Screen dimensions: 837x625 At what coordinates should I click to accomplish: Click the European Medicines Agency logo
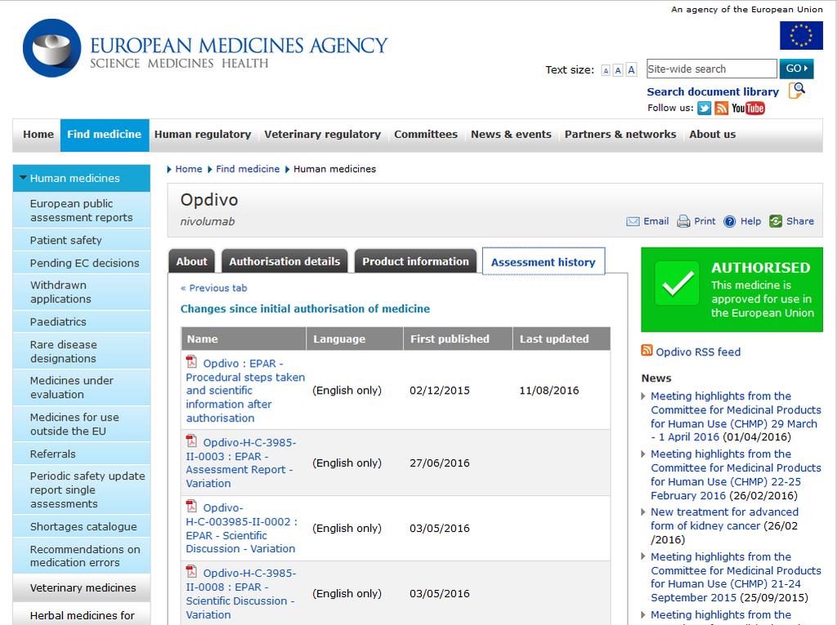[x=205, y=48]
